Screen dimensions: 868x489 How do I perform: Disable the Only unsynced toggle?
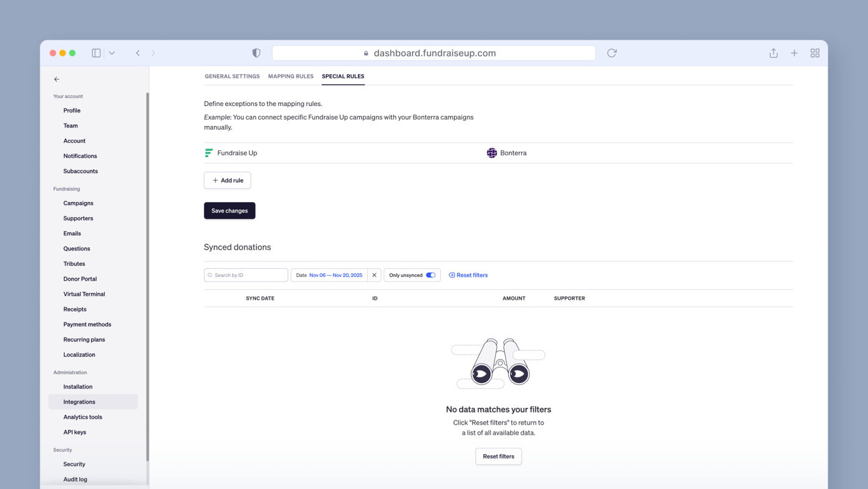(x=430, y=274)
